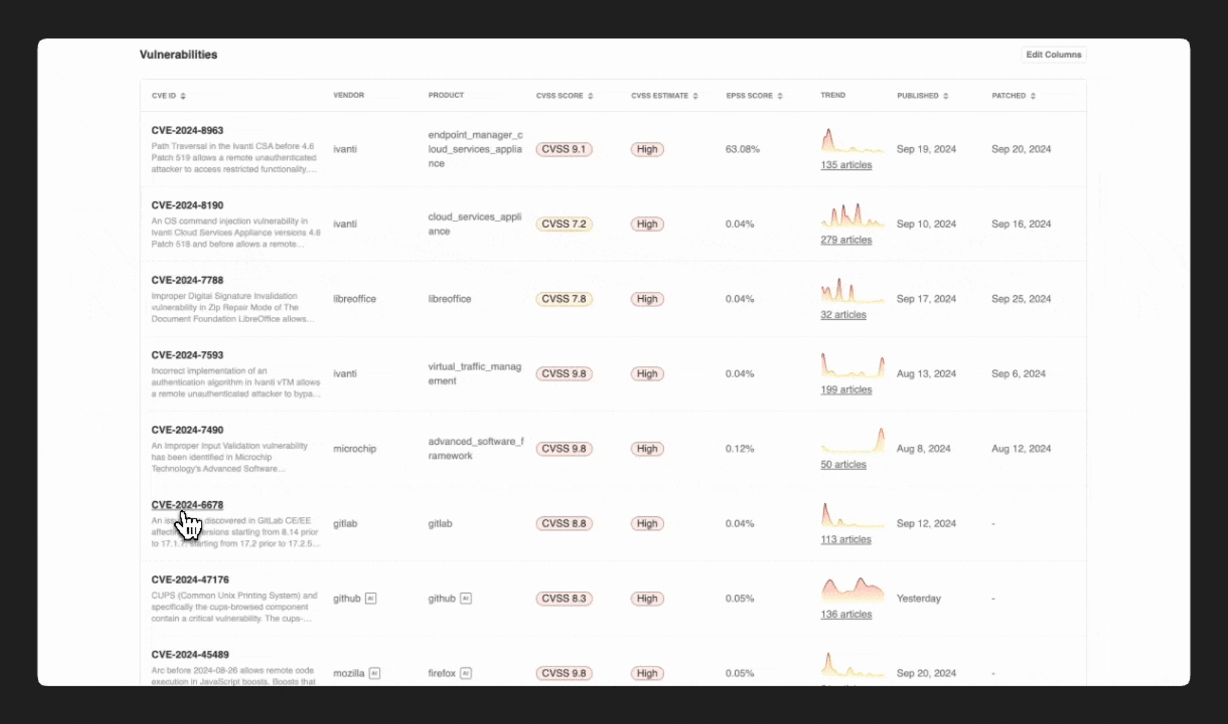Open CVE-2024-8963 details
1228x724 pixels.
tap(187, 131)
